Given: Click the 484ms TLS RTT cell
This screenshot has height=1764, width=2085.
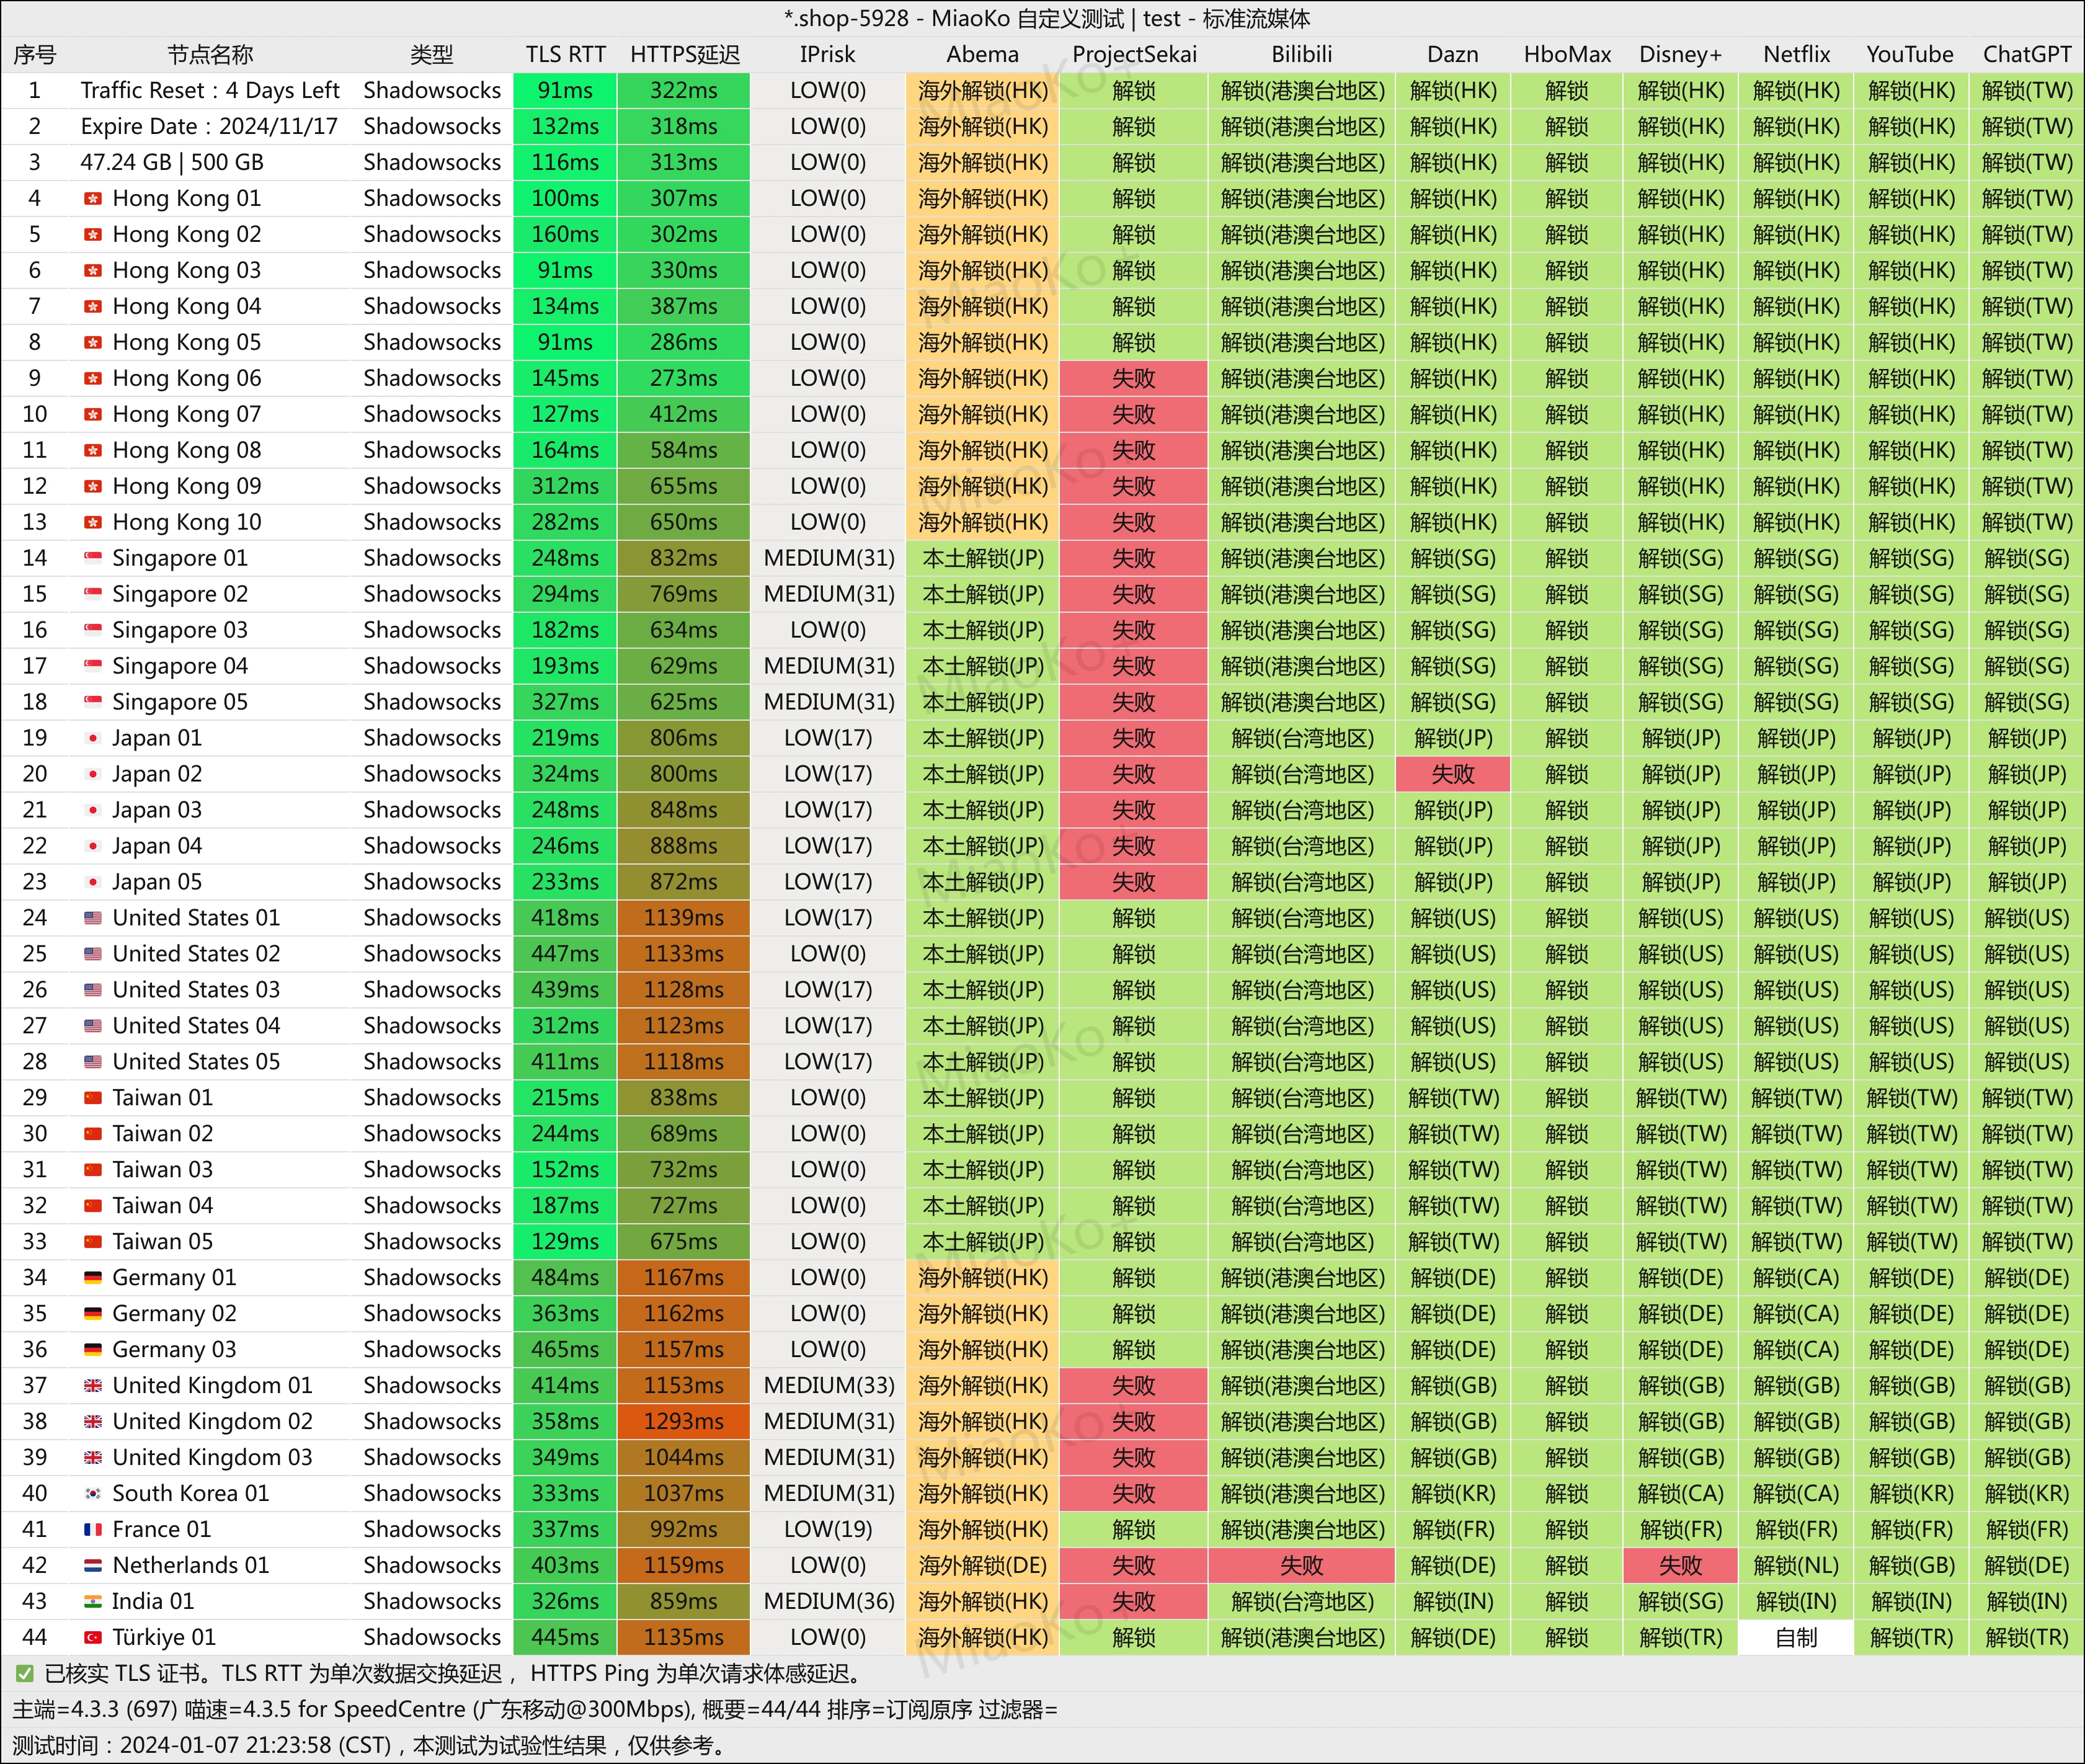Looking at the screenshot, I should (x=565, y=1278).
